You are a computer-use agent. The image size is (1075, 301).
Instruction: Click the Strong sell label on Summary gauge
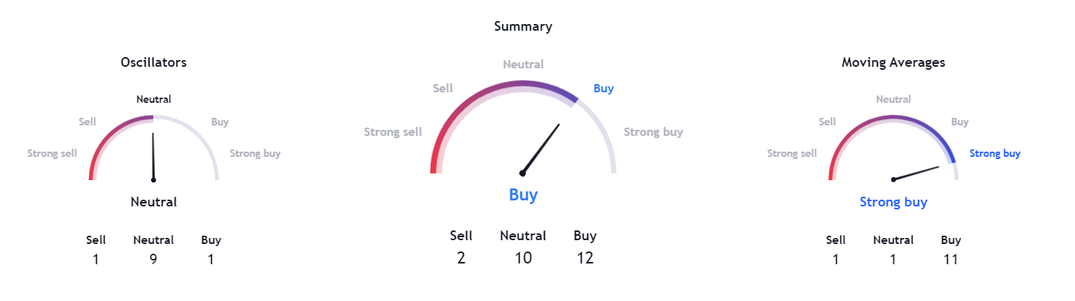tap(392, 132)
